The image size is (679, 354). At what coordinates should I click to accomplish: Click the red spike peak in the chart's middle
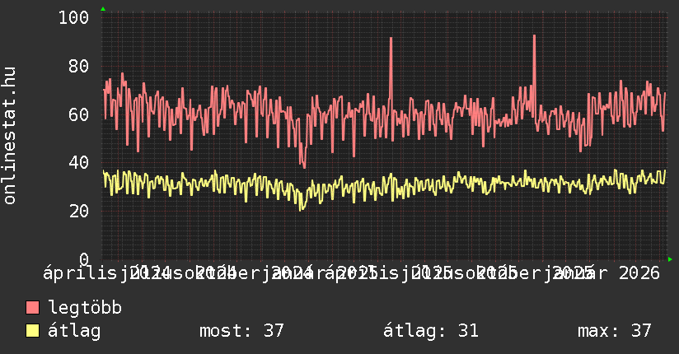[391, 39]
